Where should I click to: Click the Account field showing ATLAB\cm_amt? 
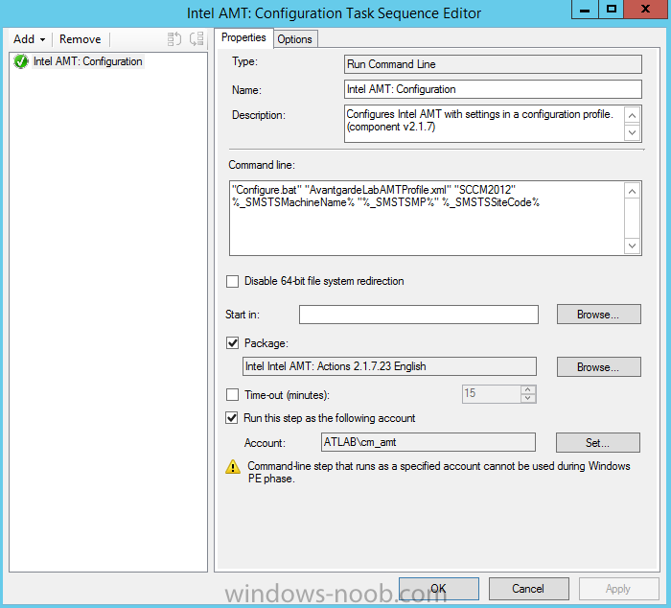pos(428,442)
